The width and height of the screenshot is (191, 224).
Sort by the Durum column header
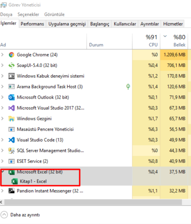tap(110, 41)
